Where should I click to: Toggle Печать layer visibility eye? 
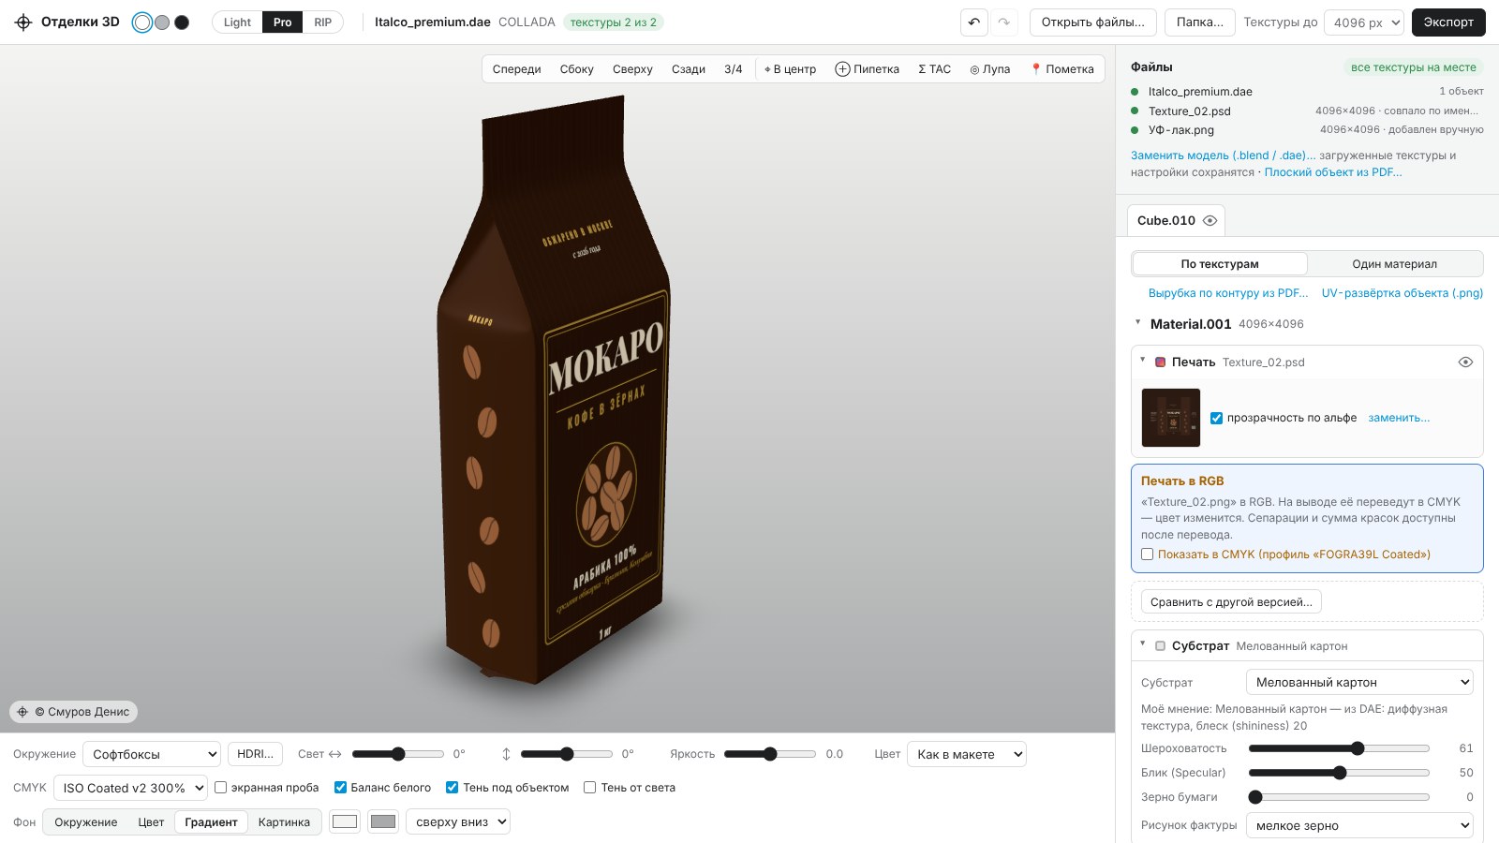(1465, 362)
